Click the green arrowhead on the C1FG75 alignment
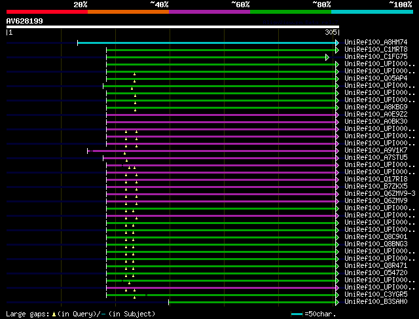 [327, 57]
